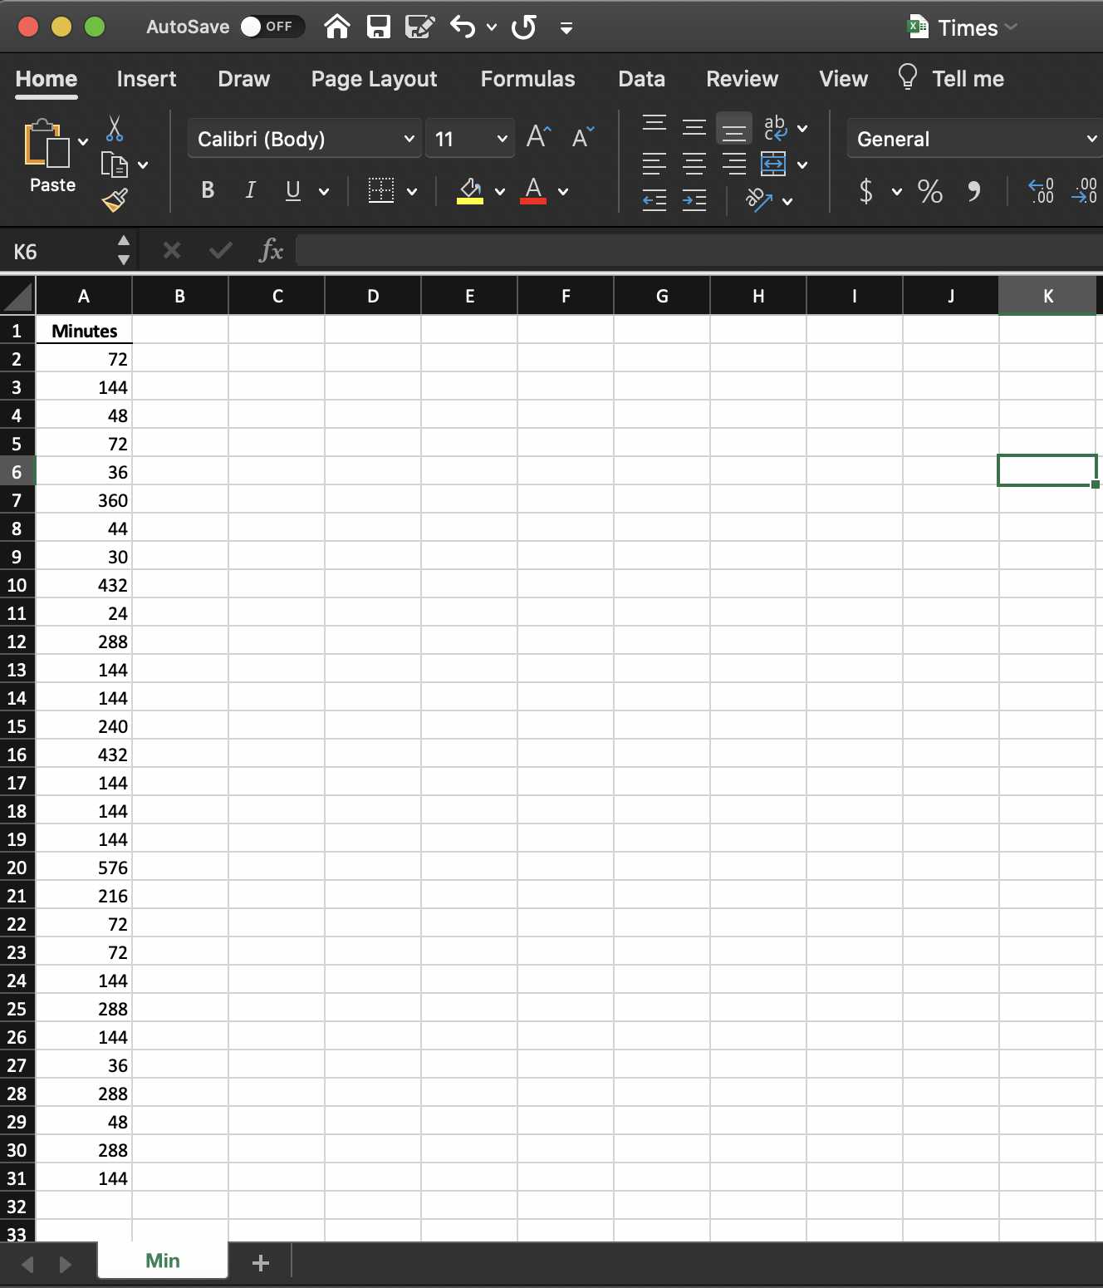Increase the cell indent
Image resolution: width=1103 pixels, height=1288 pixels.
(694, 199)
